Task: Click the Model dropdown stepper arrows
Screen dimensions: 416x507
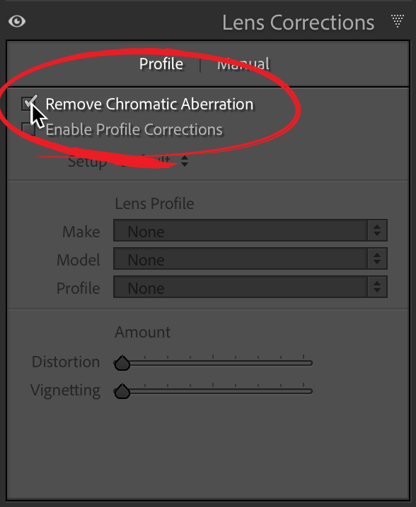Action: pyautogui.click(x=377, y=258)
